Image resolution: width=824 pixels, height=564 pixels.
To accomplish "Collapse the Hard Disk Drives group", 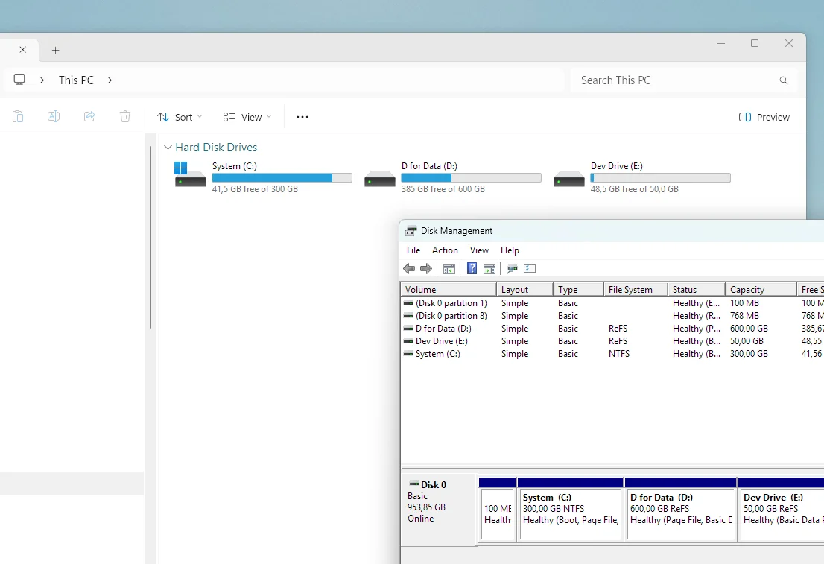I will coord(168,148).
